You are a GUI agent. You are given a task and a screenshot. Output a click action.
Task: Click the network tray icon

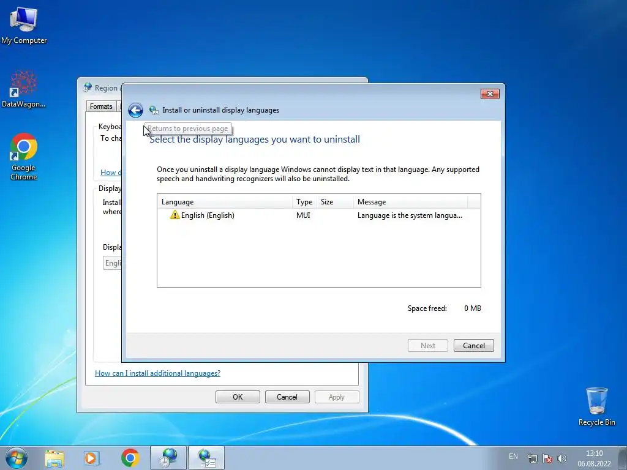(532, 458)
